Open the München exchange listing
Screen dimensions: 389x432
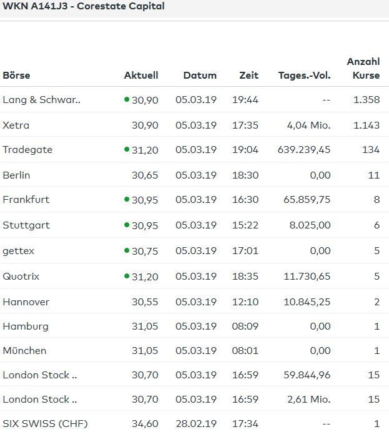pos(24,351)
